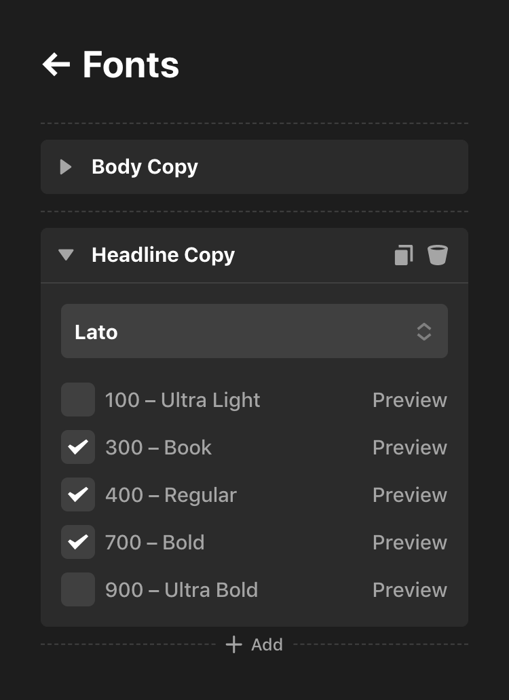Open the Lato font family dropdown
This screenshot has height=700, width=509.
pyautogui.click(x=254, y=331)
